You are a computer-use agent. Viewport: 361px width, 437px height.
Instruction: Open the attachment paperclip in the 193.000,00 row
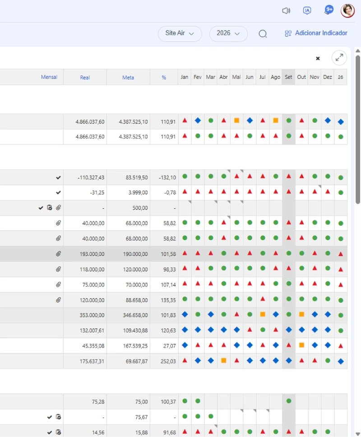pyautogui.click(x=58, y=254)
